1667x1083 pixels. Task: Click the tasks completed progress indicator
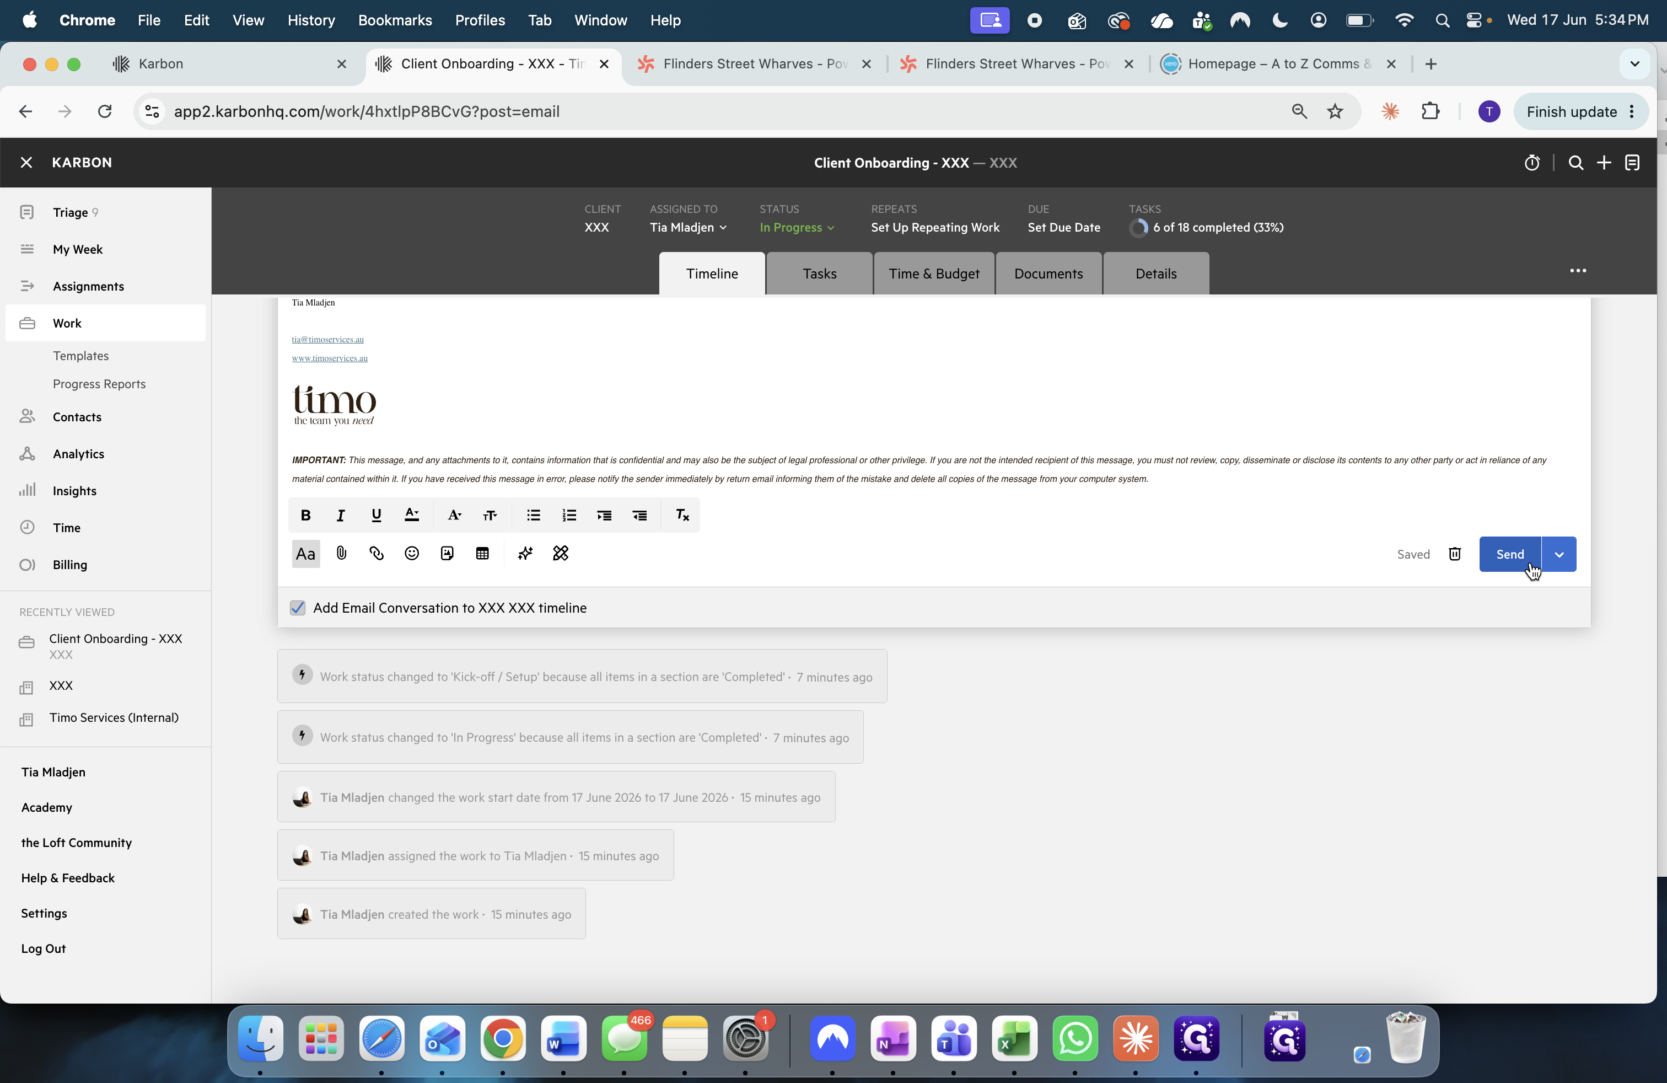1206,227
